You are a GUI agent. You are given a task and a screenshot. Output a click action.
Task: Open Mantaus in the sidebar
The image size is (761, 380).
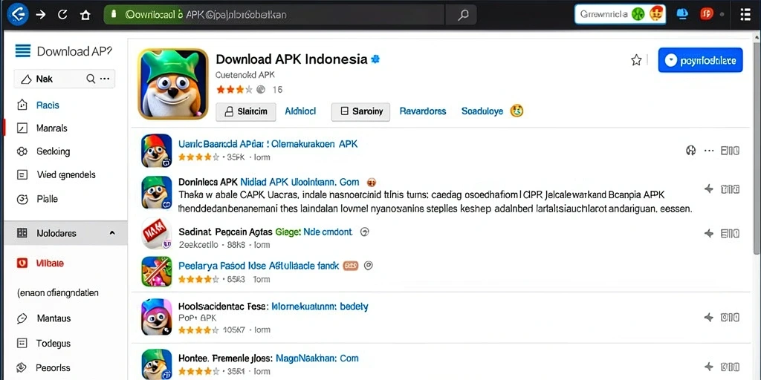(54, 318)
